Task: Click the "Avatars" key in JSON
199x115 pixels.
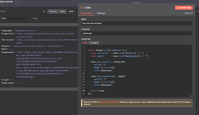Action: pos(6,46)
